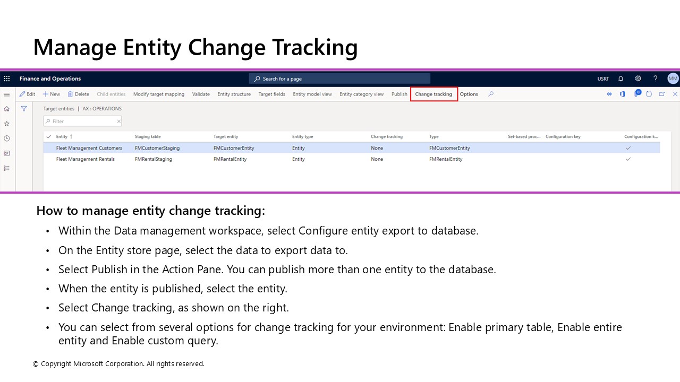Open Favorites from the sidebar star icon
Screen dimensions: 680x382
click(7, 123)
